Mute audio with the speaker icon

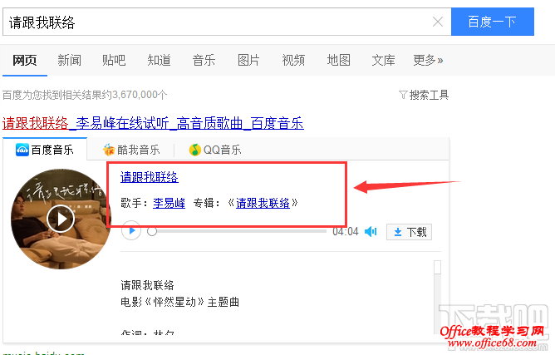pos(371,232)
